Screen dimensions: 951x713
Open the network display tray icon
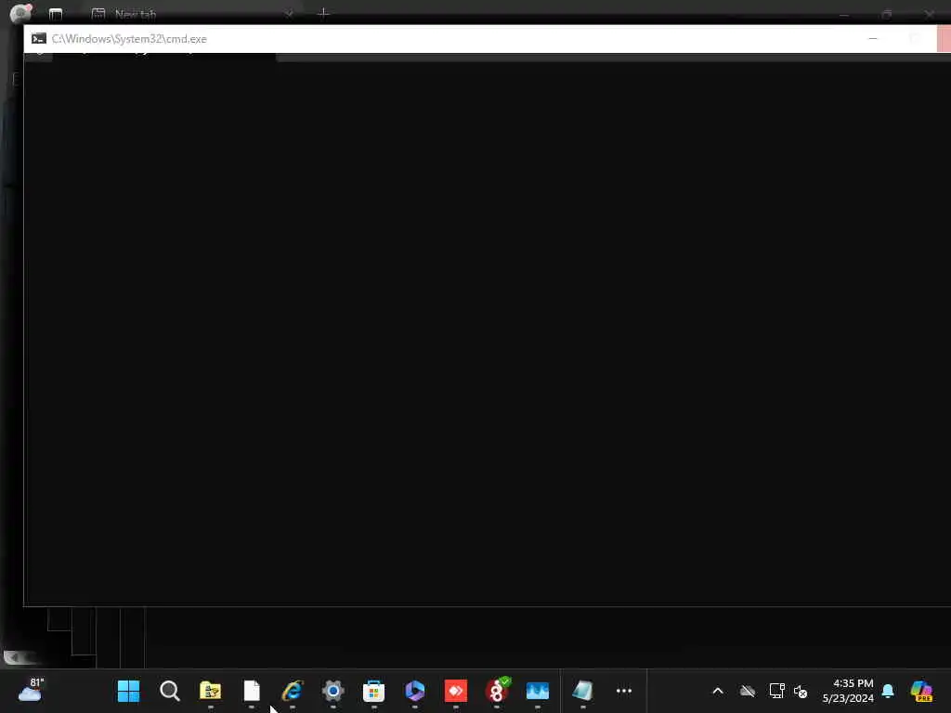(x=776, y=691)
